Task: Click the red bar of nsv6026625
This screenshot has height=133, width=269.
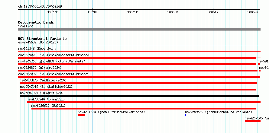Action: coord(144,109)
